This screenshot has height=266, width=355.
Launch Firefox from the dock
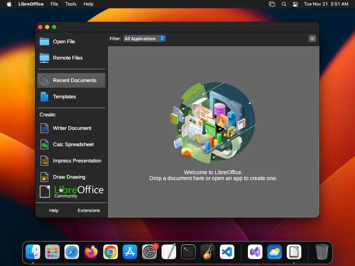(91, 252)
